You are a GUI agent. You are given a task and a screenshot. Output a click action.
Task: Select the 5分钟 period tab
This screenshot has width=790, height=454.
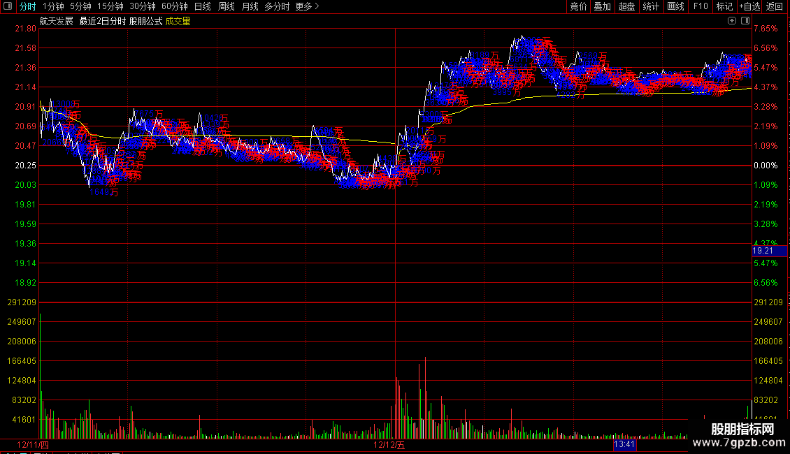80,6
